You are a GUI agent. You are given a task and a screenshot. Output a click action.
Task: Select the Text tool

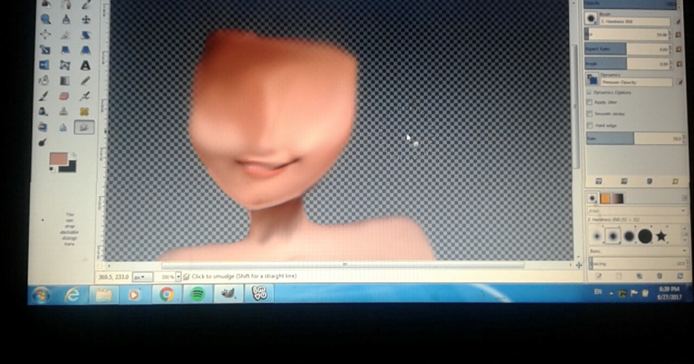pyautogui.click(x=85, y=65)
